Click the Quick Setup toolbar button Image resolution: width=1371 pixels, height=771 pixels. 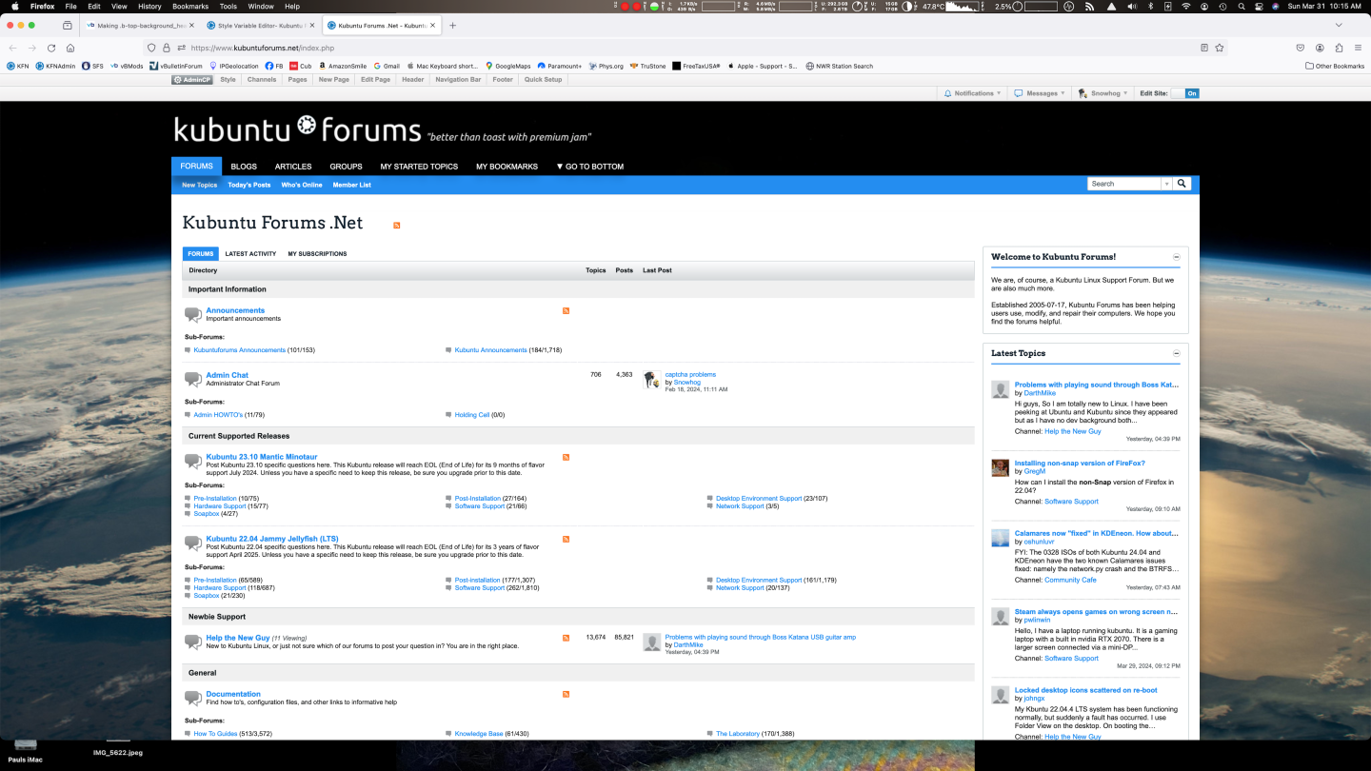(x=543, y=80)
